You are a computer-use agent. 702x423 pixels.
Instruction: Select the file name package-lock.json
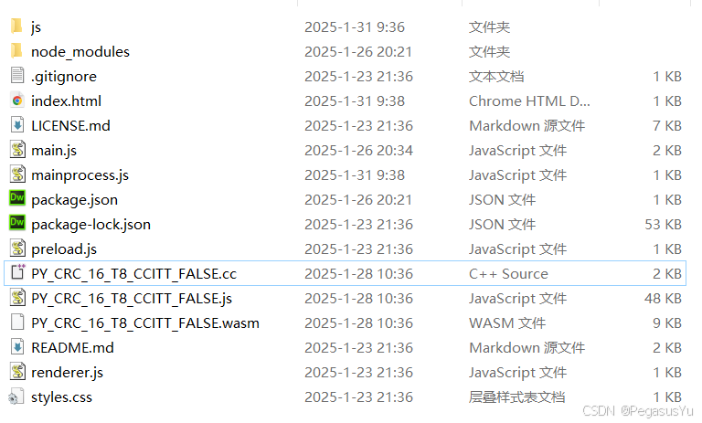(x=90, y=224)
